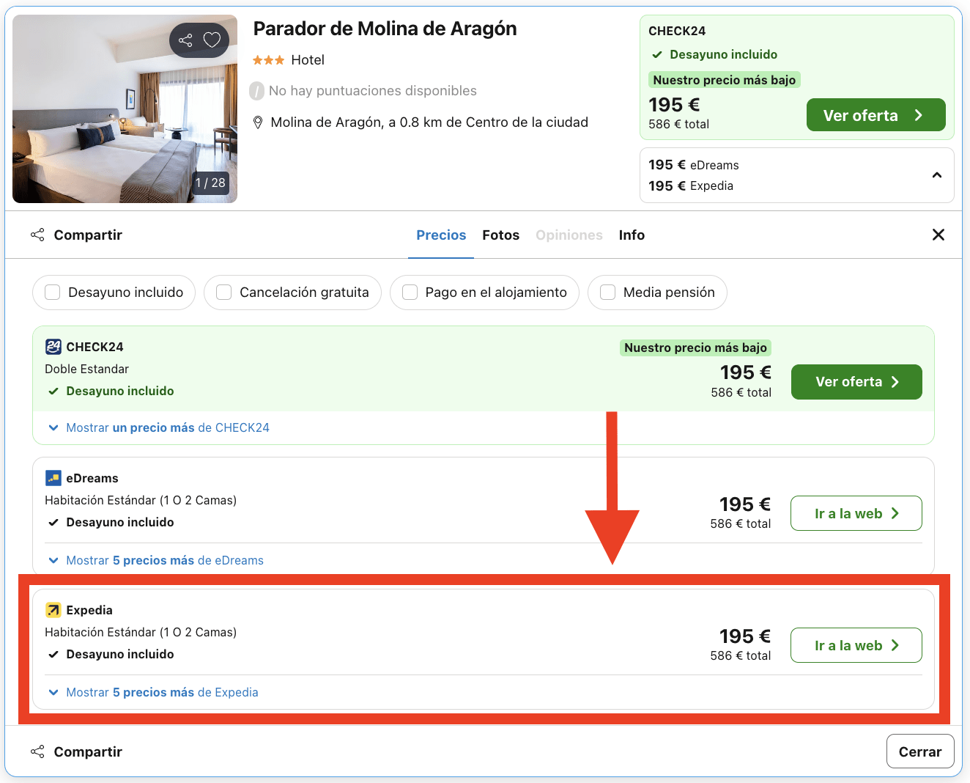Tick the Pago en el alojamiento checkbox
Viewport: 970px width, 783px height.
pos(410,293)
